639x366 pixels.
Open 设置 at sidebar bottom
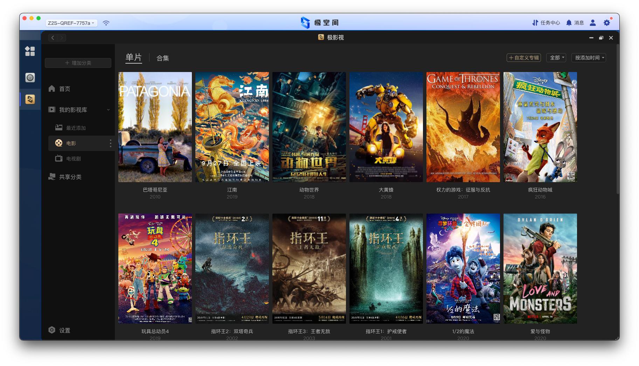[x=65, y=330]
